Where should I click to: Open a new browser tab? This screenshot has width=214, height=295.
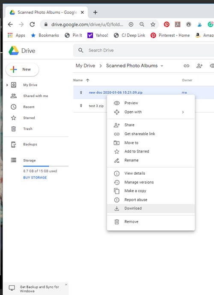point(95,12)
